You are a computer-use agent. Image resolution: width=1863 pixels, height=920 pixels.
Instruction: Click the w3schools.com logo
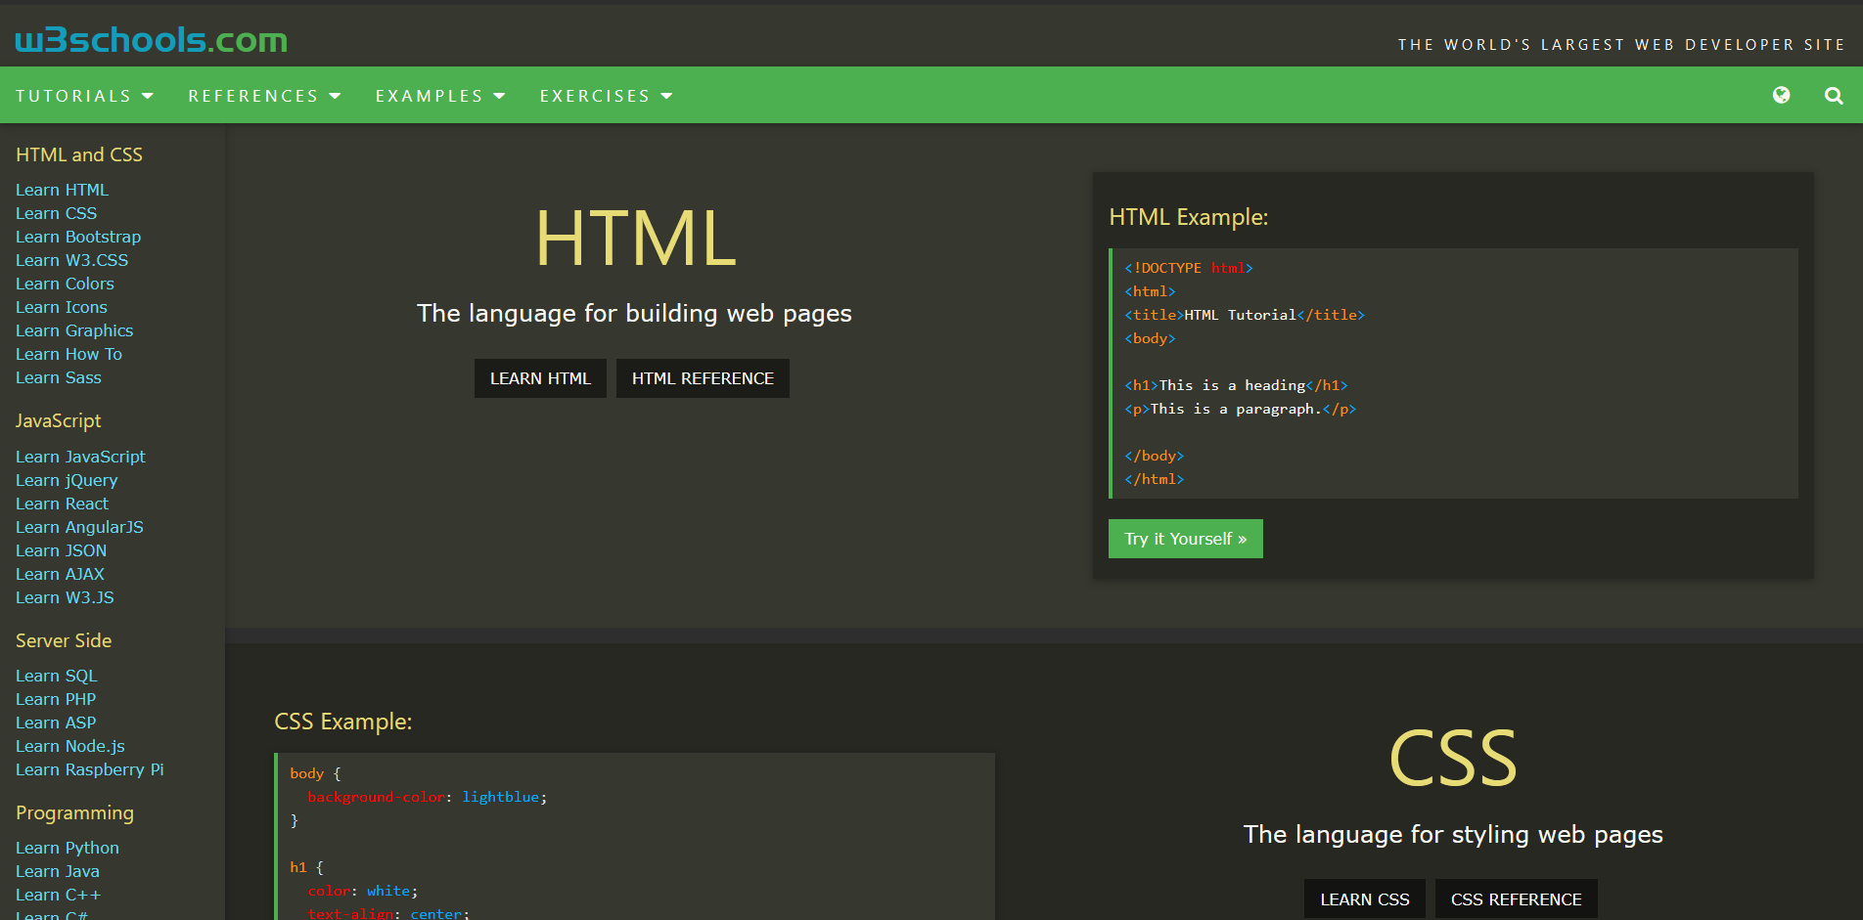click(x=151, y=40)
